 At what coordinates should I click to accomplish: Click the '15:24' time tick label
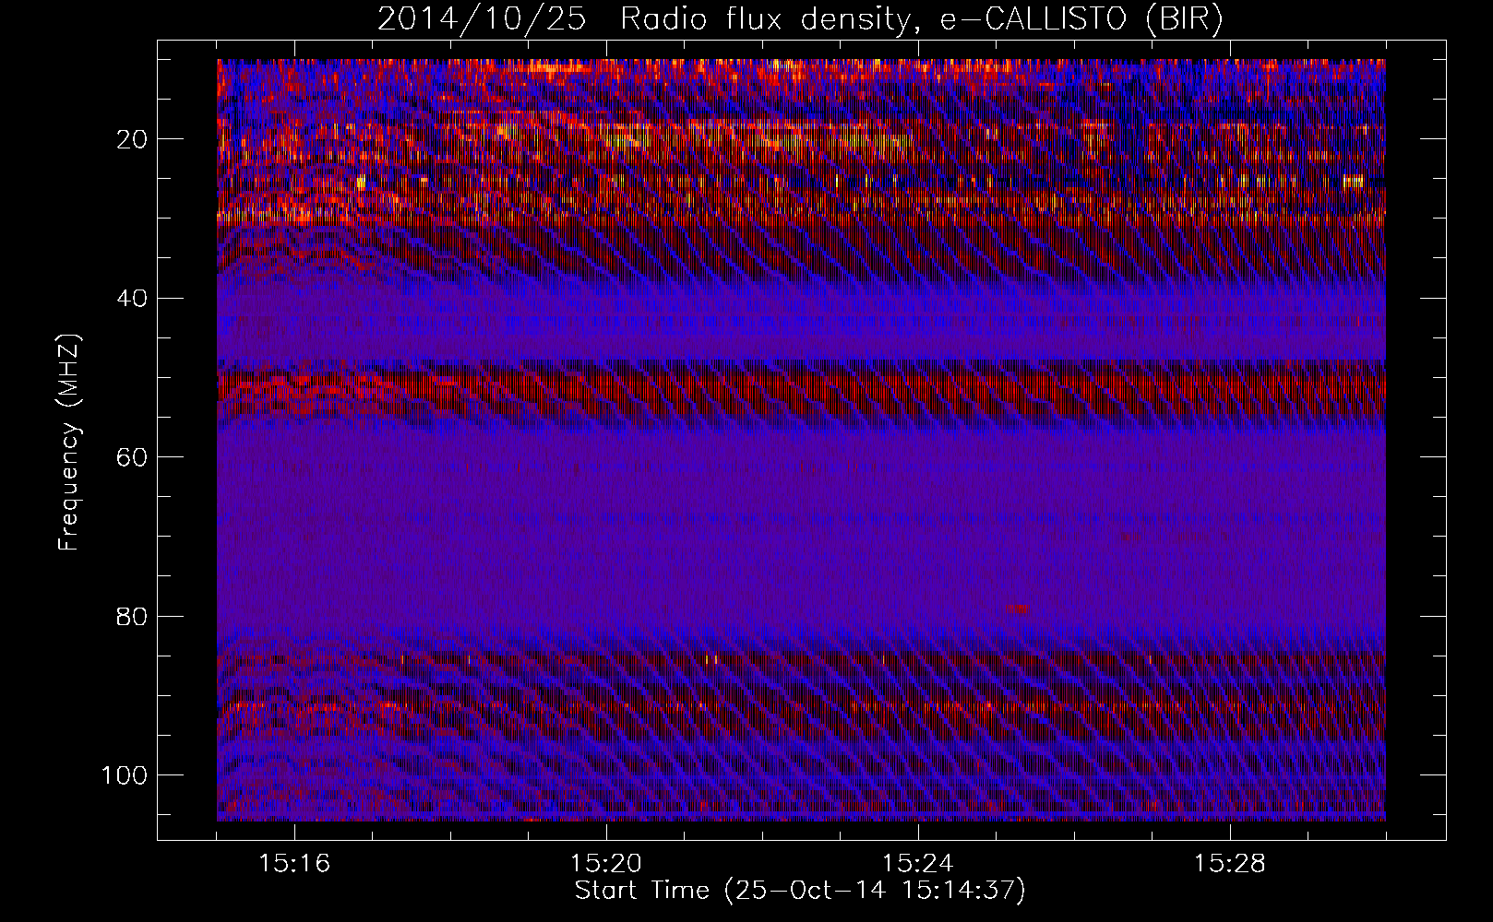click(x=917, y=864)
